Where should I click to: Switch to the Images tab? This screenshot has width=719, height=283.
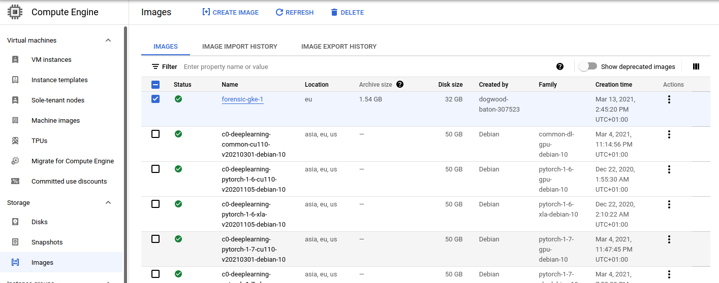[x=166, y=46]
